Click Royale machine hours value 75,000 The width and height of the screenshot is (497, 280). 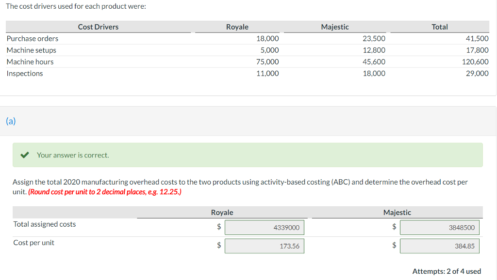coord(267,62)
